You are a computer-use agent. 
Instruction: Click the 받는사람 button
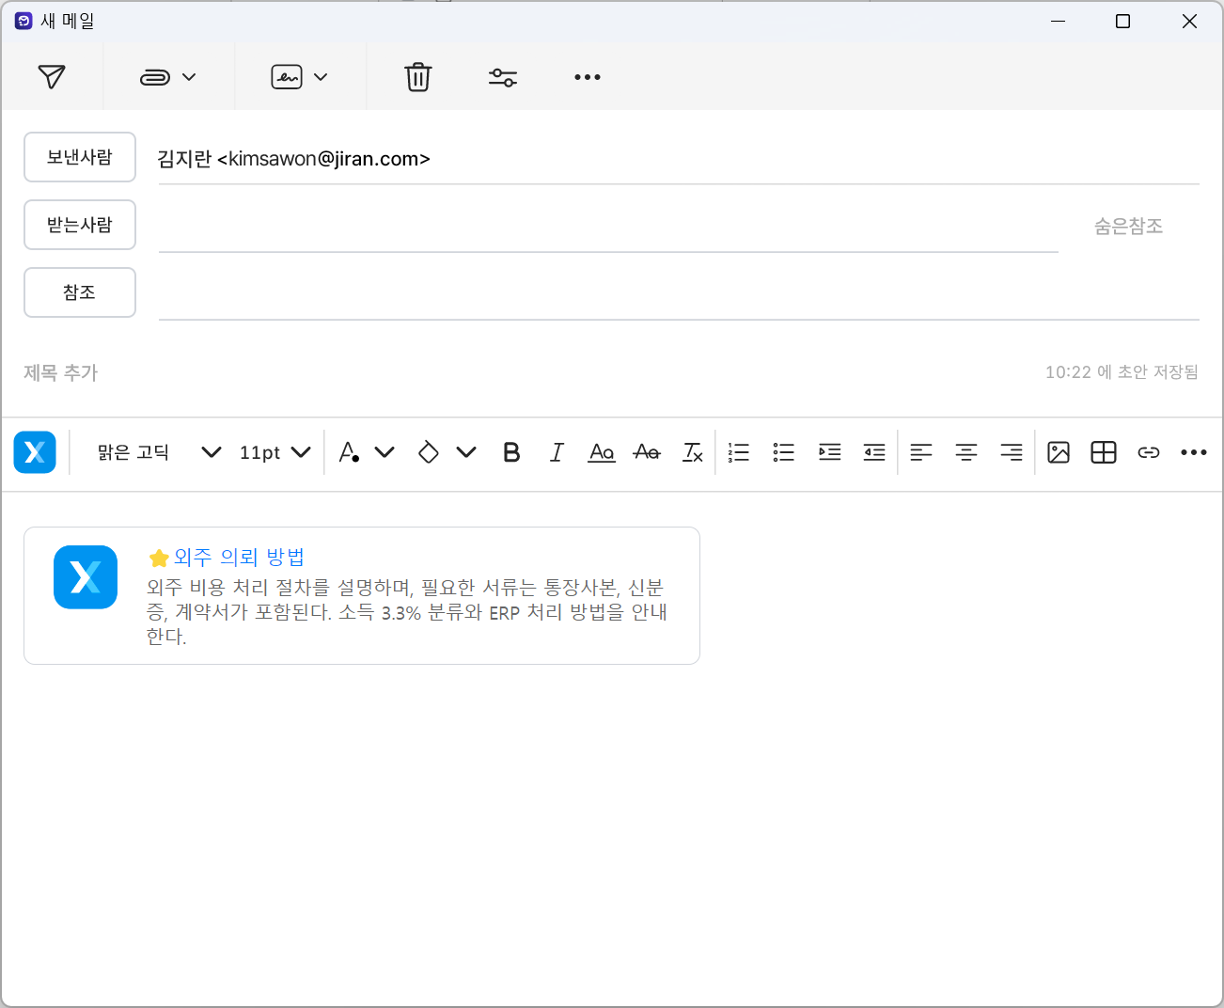click(x=80, y=225)
